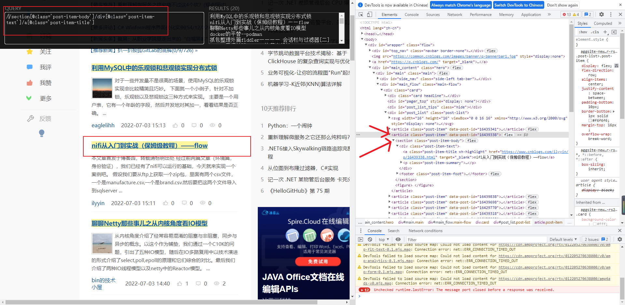The width and height of the screenshot is (625, 305).
Task: Toggle flex badge on article 16429770 node
Action: [532, 208]
